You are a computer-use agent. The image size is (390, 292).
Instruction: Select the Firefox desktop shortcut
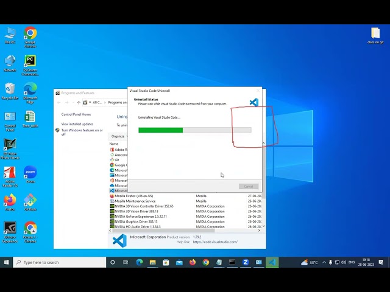10,203
